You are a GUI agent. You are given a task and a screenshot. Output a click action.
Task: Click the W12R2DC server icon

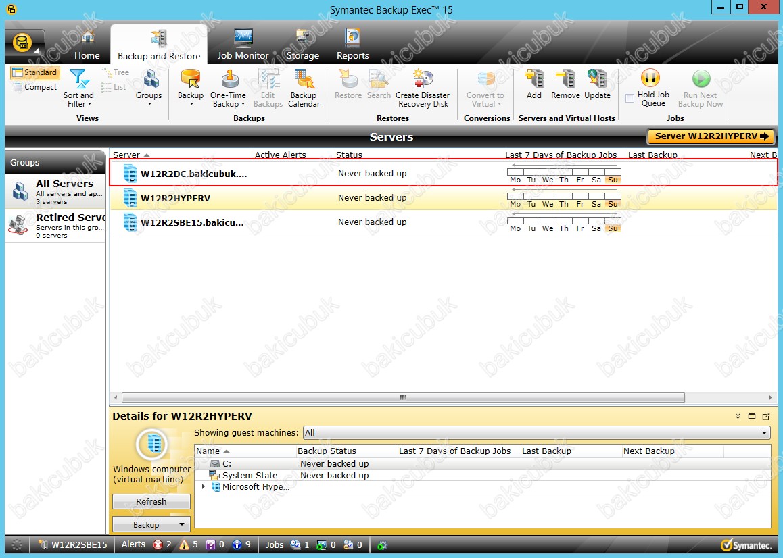click(x=130, y=173)
